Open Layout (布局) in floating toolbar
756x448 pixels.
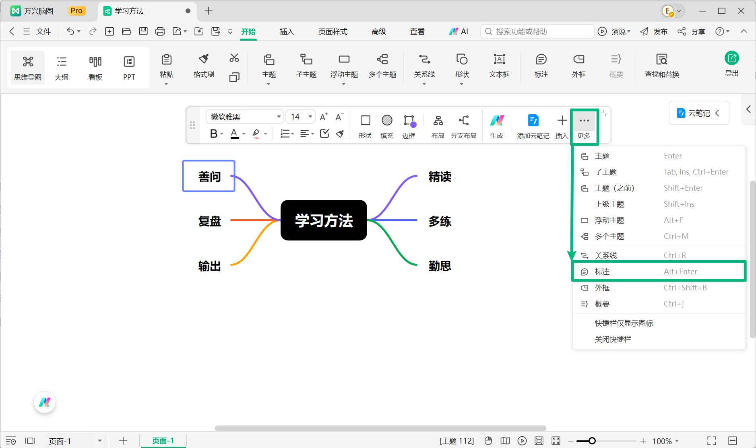coord(438,126)
